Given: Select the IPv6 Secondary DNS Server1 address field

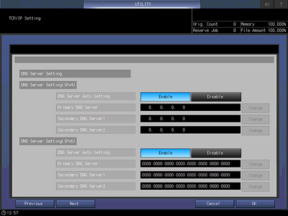Looking at the screenshot, I should click(191, 175).
